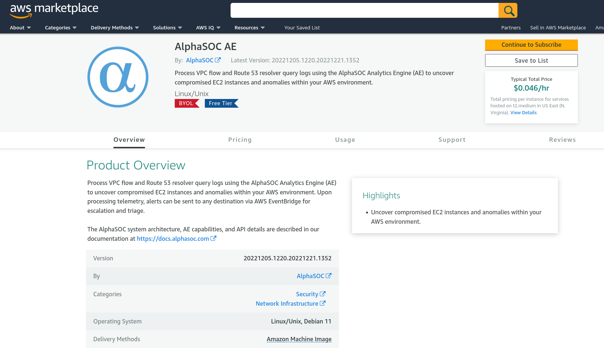Screen dimensions: 604x355
Task: Open the docs.alphasoc.com documentation link
Action: tap(173, 239)
